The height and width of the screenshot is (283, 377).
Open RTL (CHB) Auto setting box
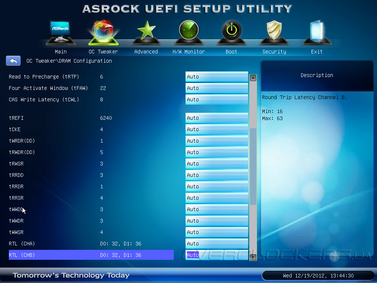tap(216, 255)
